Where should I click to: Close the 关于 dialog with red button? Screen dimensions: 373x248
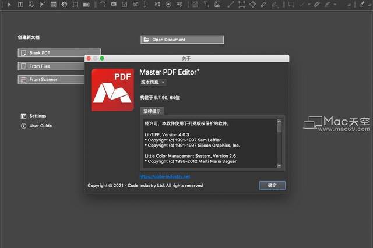coord(89,58)
